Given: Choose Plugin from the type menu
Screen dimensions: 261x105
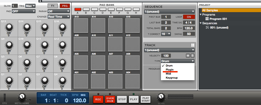Looking at the screenshot, I should [x=178, y=70].
